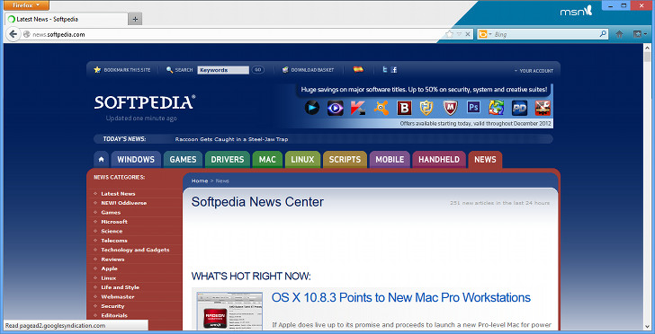Go to browser home page icon
The width and height of the screenshot is (655, 334).
[620, 34]
